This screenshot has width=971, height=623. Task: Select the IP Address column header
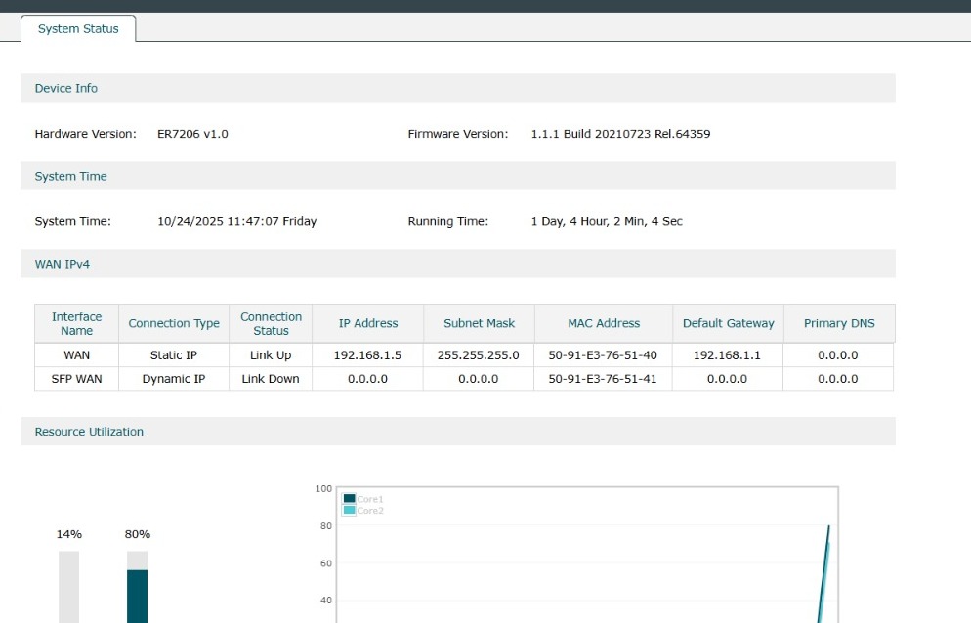point(368,323)
